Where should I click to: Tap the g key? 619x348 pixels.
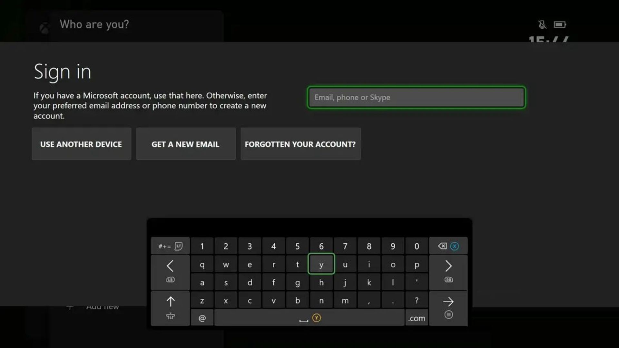pos(298,283)
